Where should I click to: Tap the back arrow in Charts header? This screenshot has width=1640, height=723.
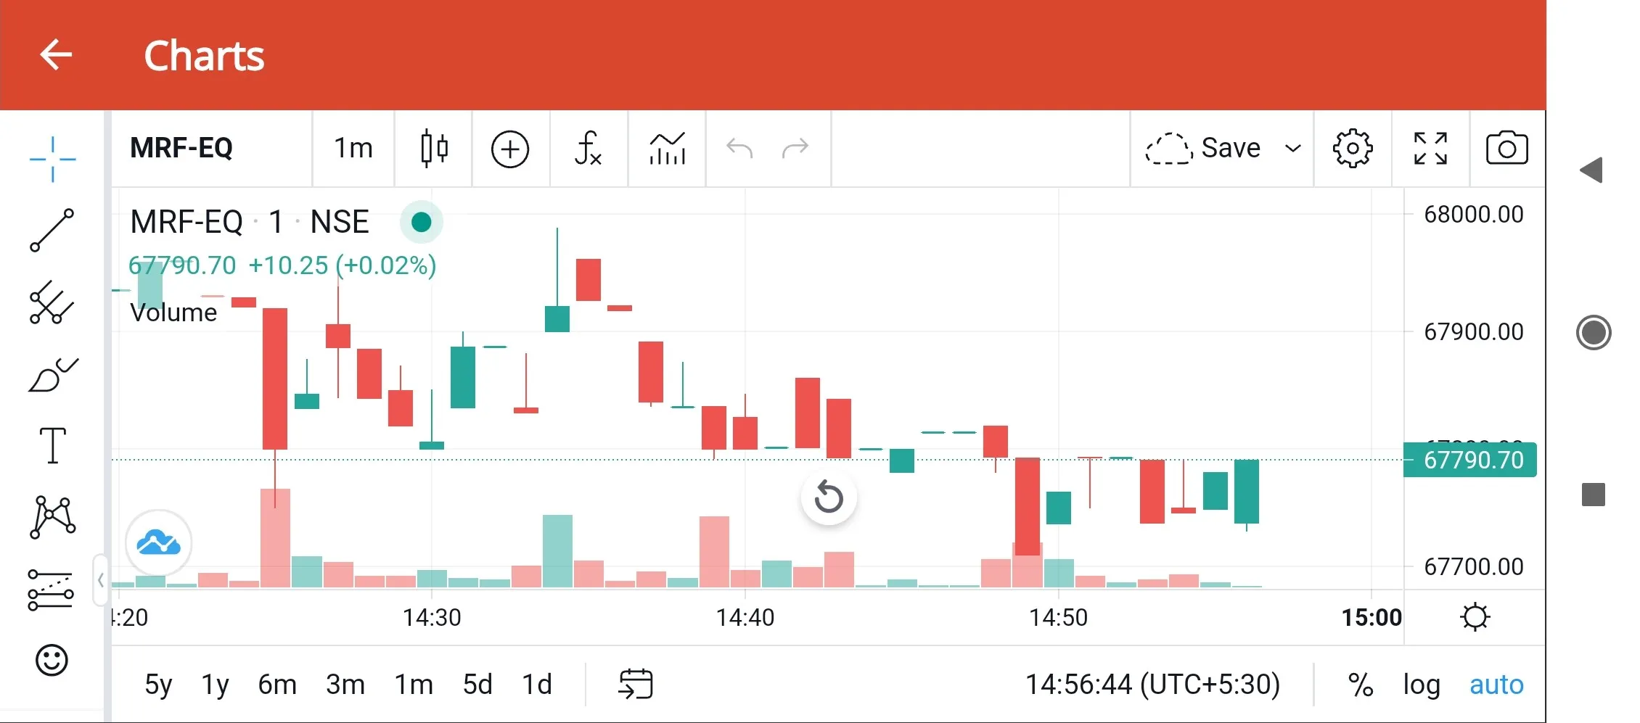pos(56,55)
